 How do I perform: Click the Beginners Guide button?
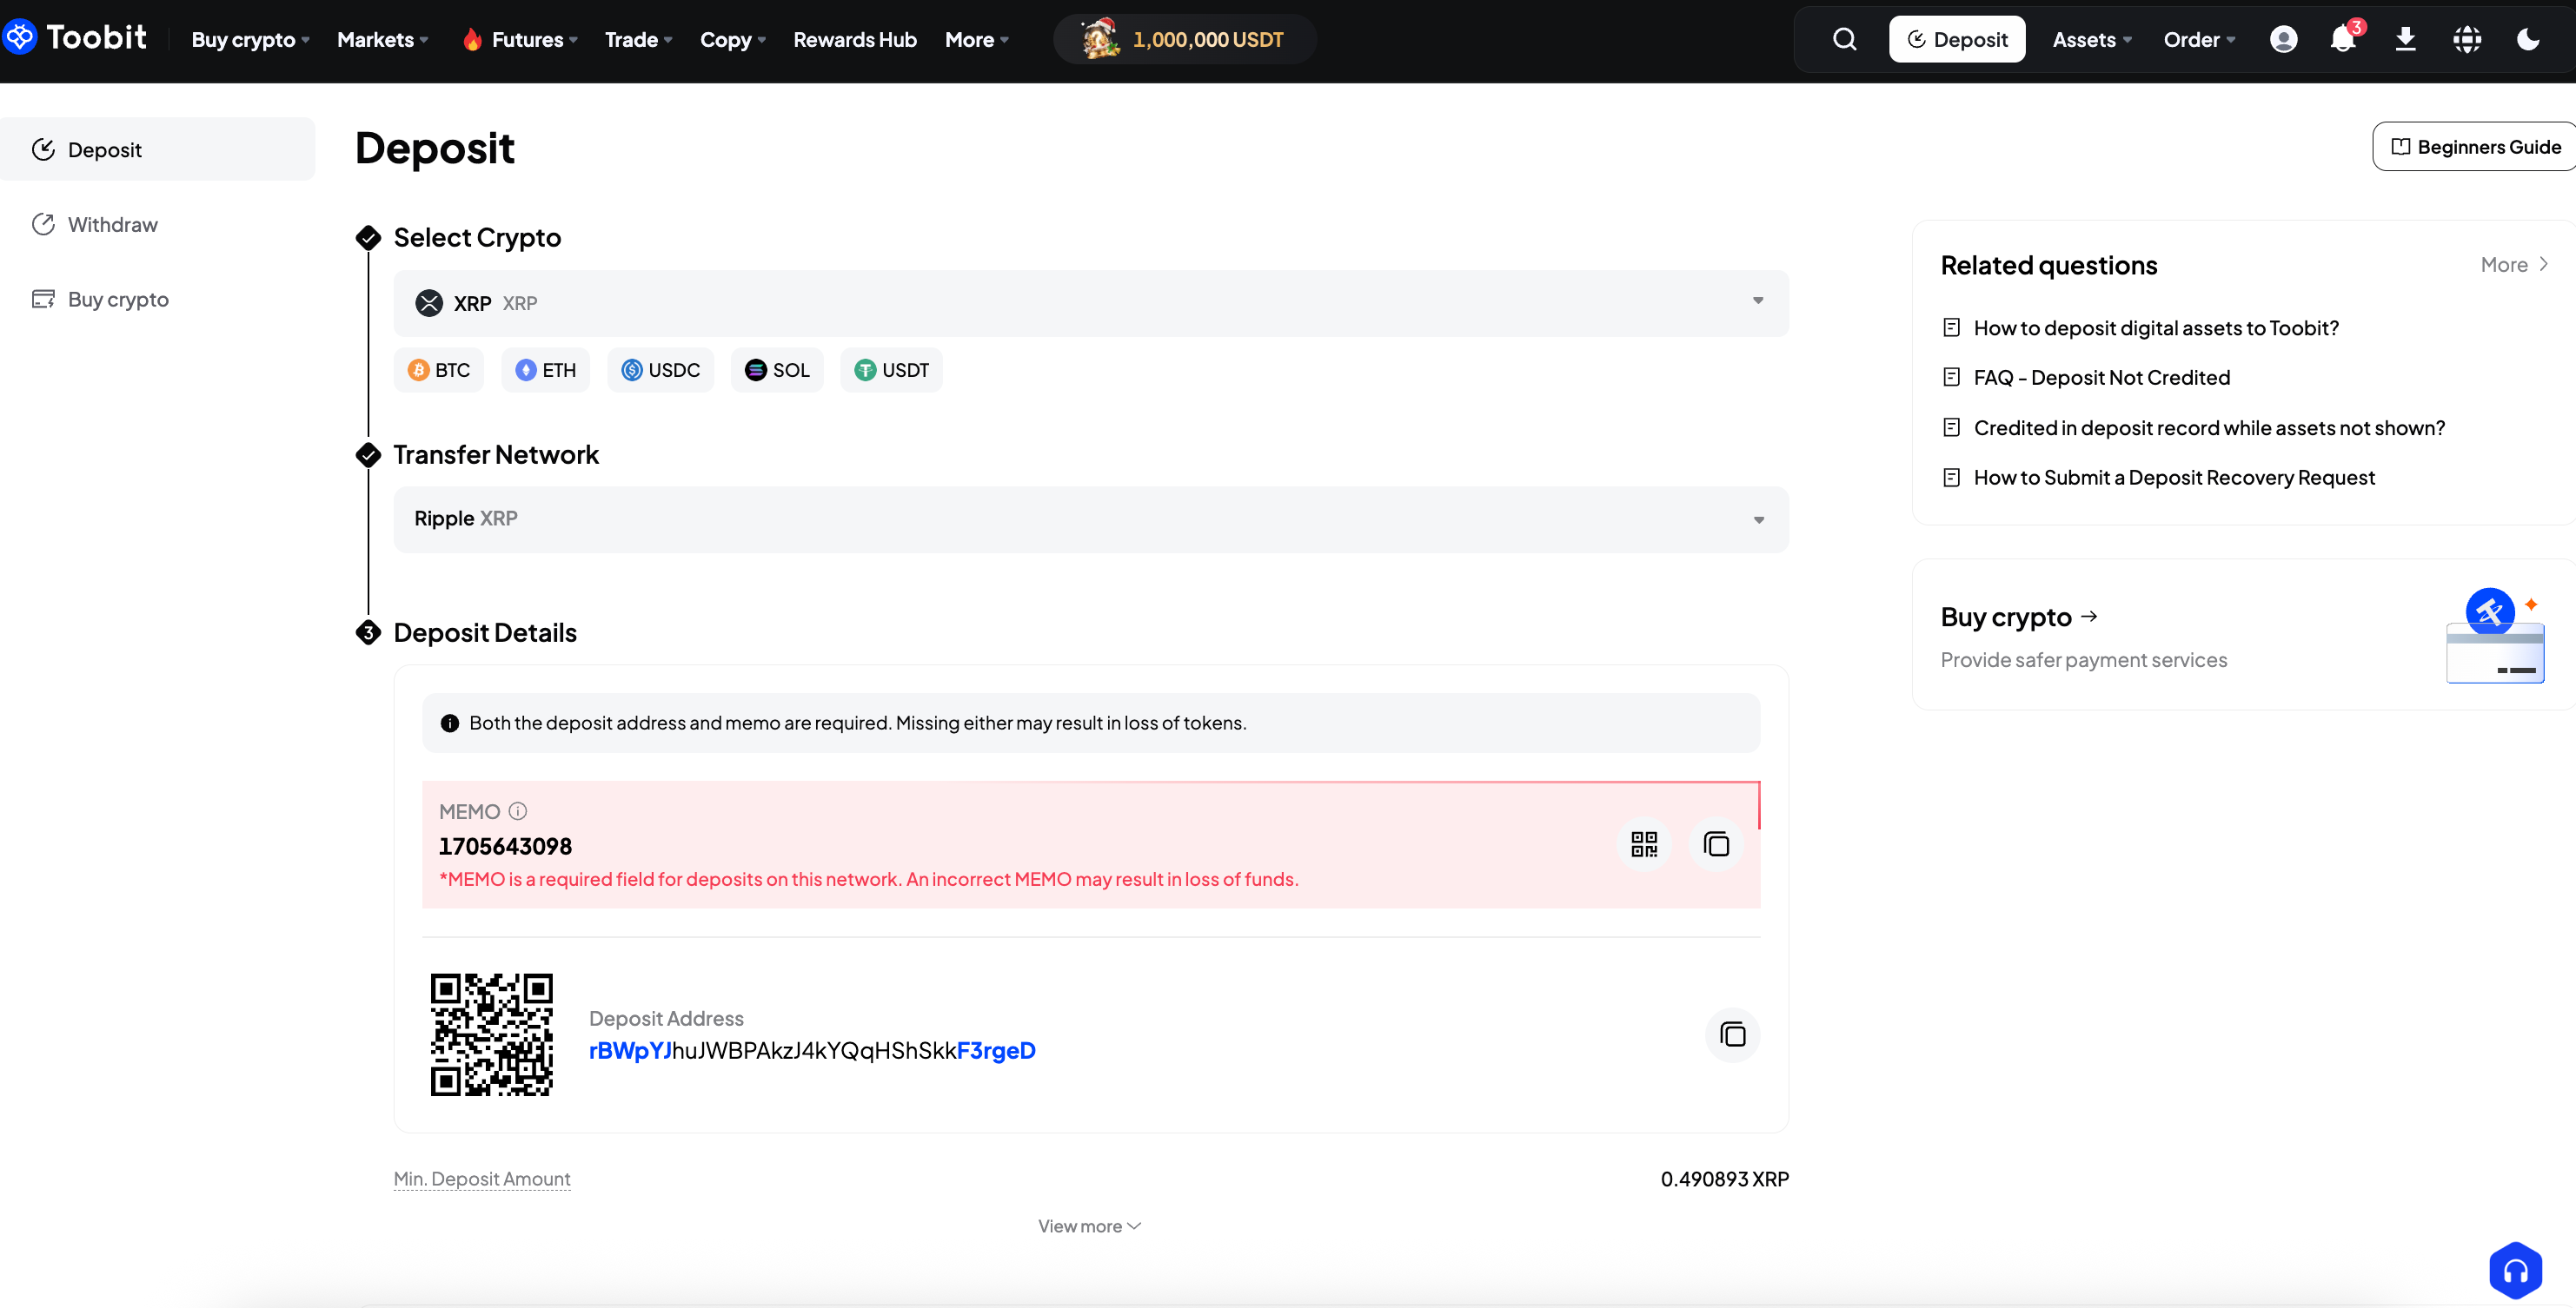tap(2475, 147)
